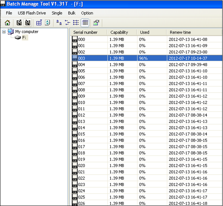Screen dimensions: 223x206
Task: Click floppy icon of row 008
Action: (75, 90)
